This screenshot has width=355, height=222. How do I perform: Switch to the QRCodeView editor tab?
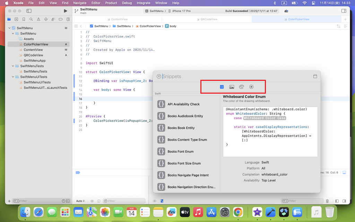pos(209,19)
